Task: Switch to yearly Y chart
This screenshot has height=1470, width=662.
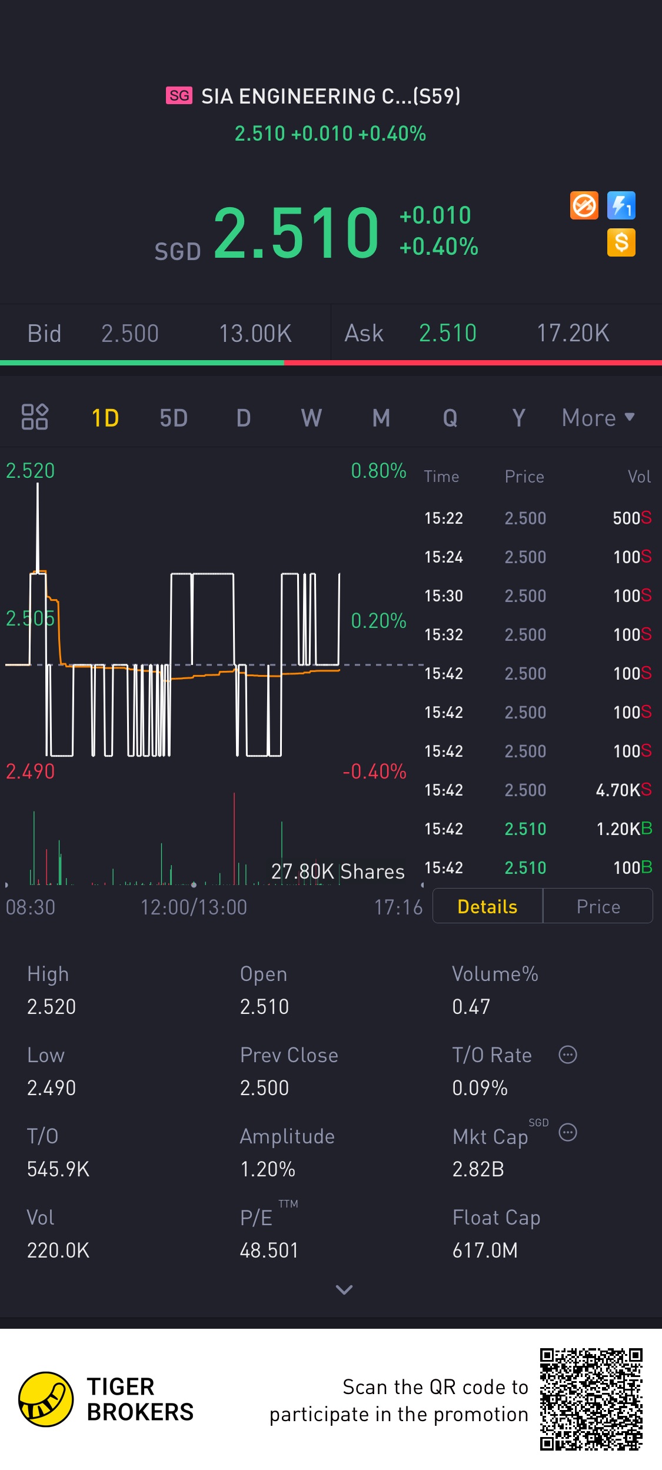Action: coord(518,418)
